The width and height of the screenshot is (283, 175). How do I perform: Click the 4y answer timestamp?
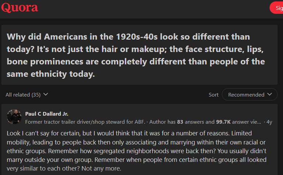[x=269, y=122]
